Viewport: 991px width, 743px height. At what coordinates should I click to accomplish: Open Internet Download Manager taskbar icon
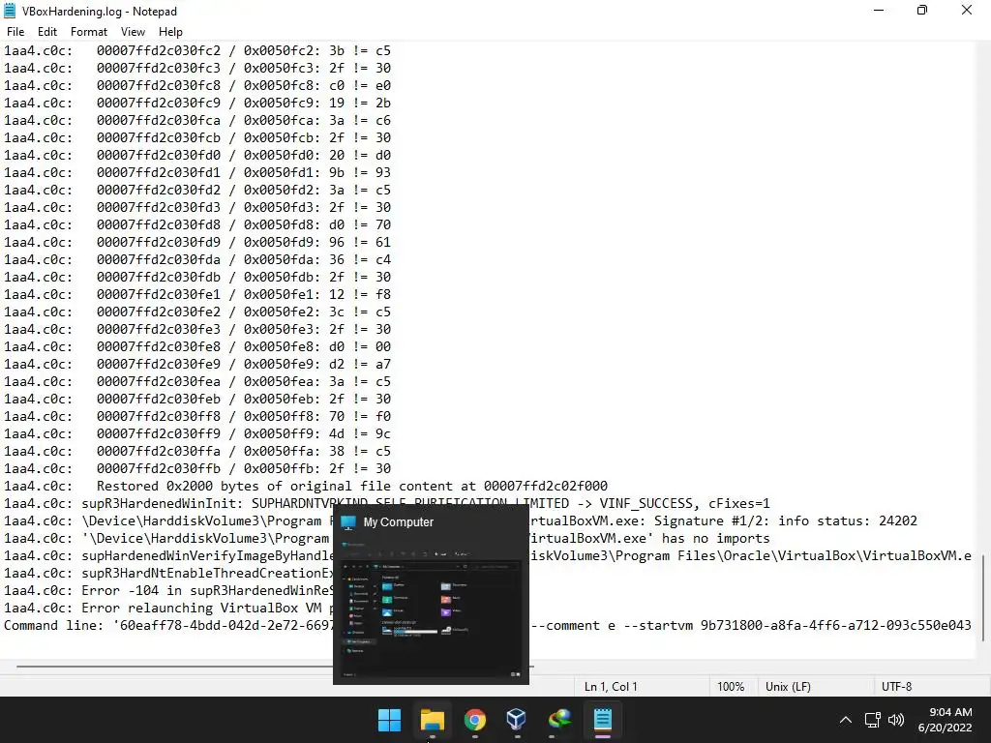pos(559,720)
